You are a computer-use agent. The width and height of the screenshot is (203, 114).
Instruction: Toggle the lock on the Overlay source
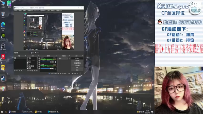(x=39, y=60)
